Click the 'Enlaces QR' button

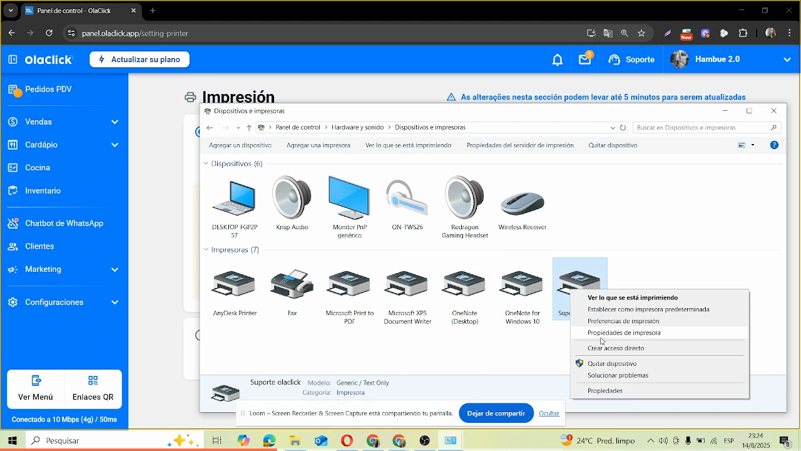click(x=93, y=388)
